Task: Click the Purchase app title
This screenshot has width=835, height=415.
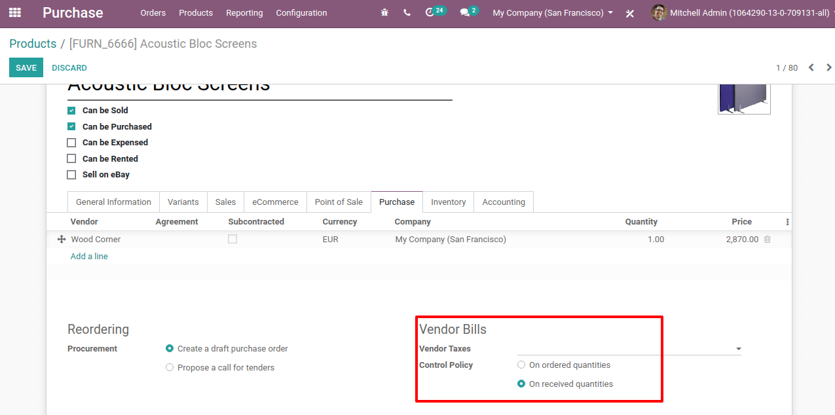Action: tap(73, 12)
